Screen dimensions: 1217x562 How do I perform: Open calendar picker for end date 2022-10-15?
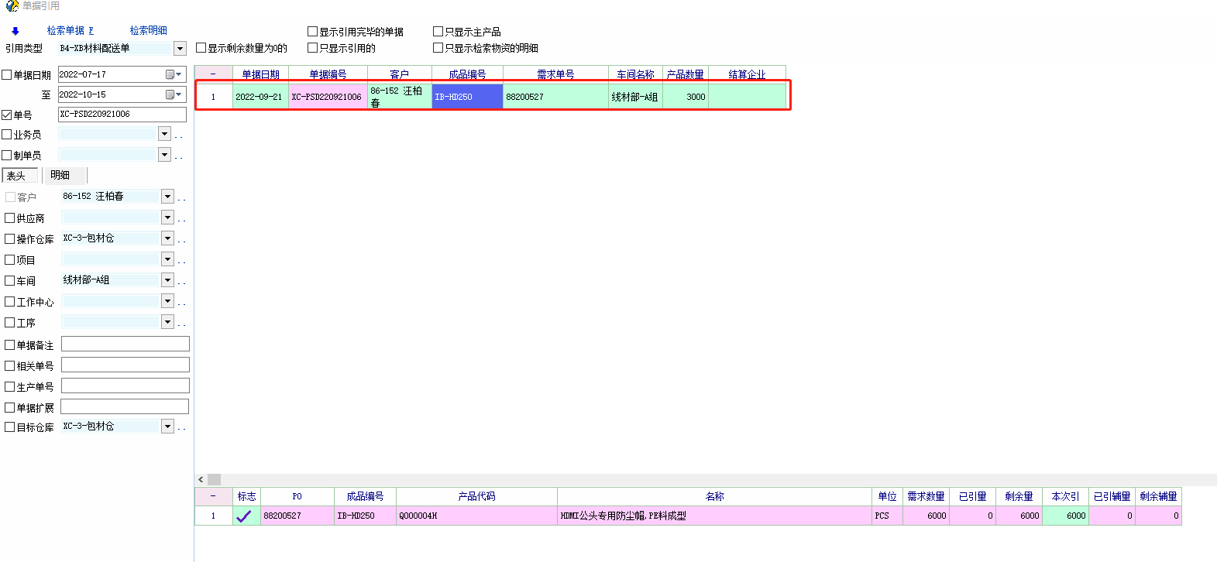(x=174, y=94)
